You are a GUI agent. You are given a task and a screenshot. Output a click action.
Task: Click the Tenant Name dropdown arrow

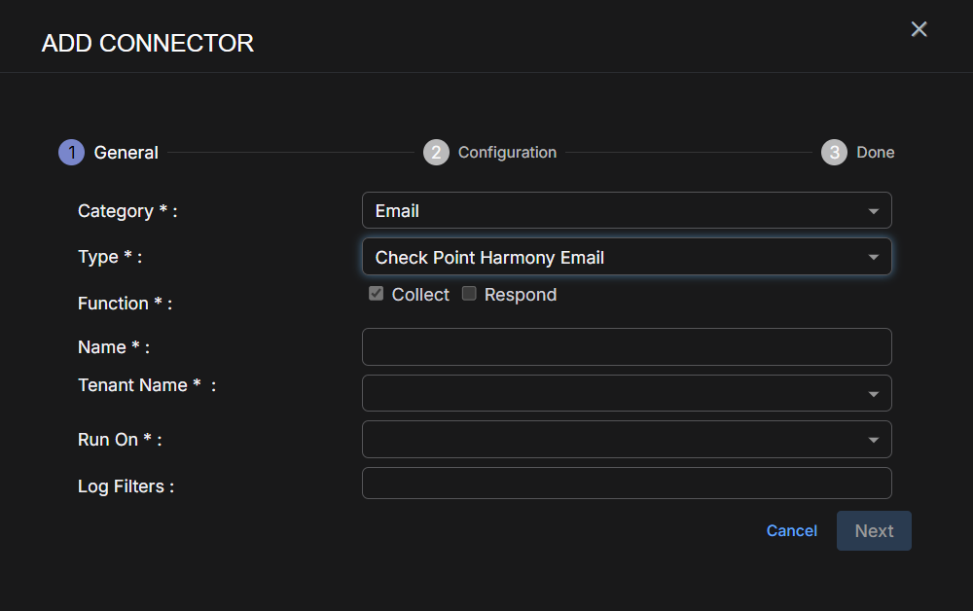[873, 394]
